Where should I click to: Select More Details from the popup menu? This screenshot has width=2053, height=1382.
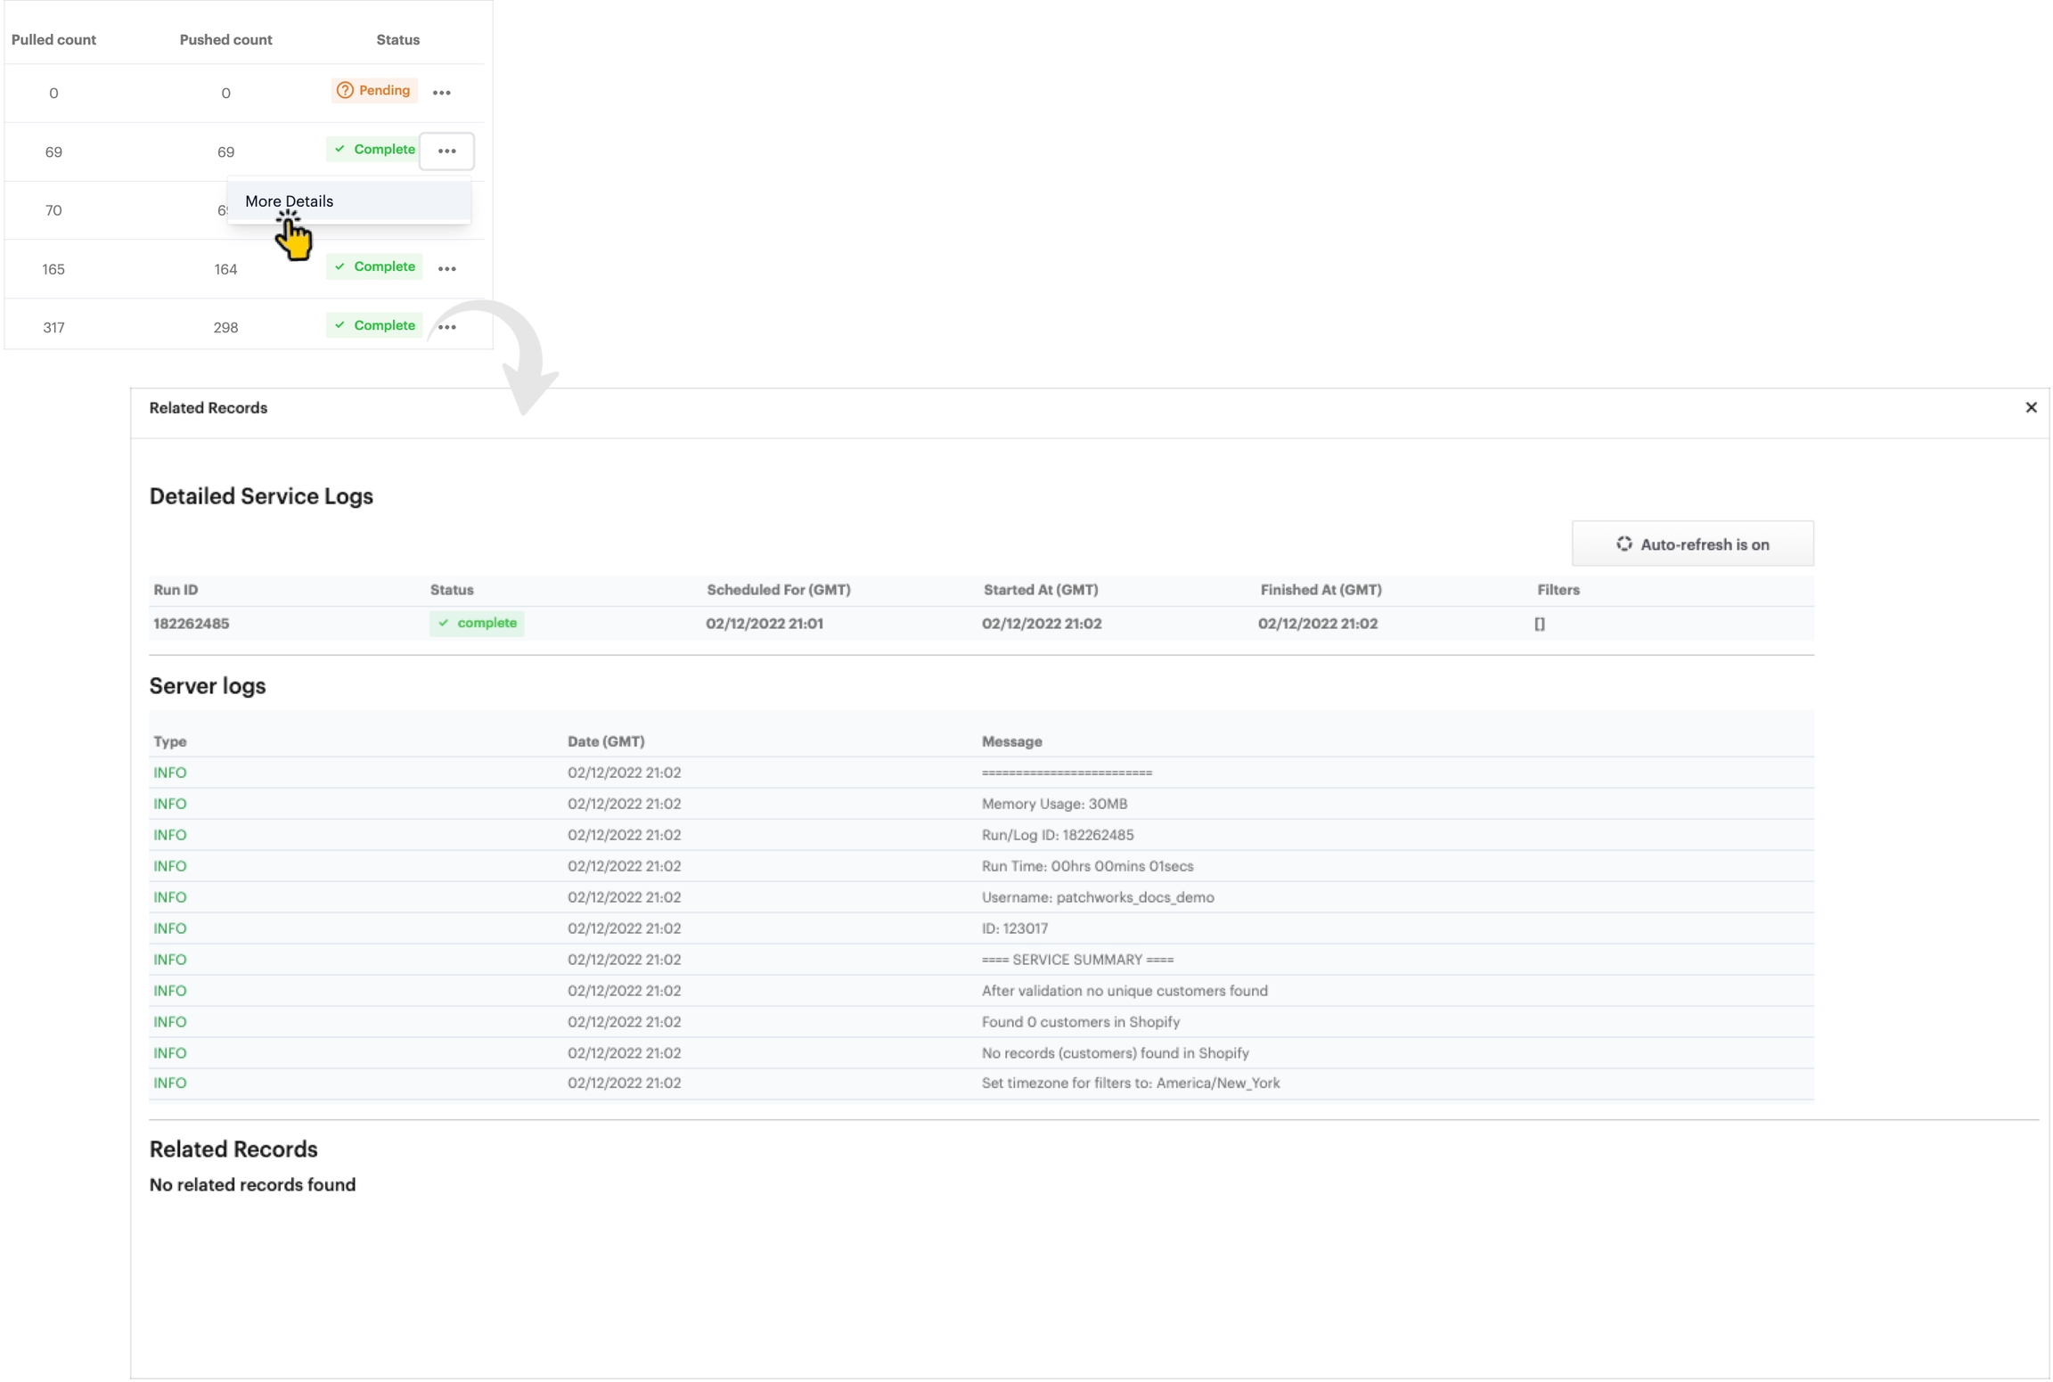tap(290, 201)
